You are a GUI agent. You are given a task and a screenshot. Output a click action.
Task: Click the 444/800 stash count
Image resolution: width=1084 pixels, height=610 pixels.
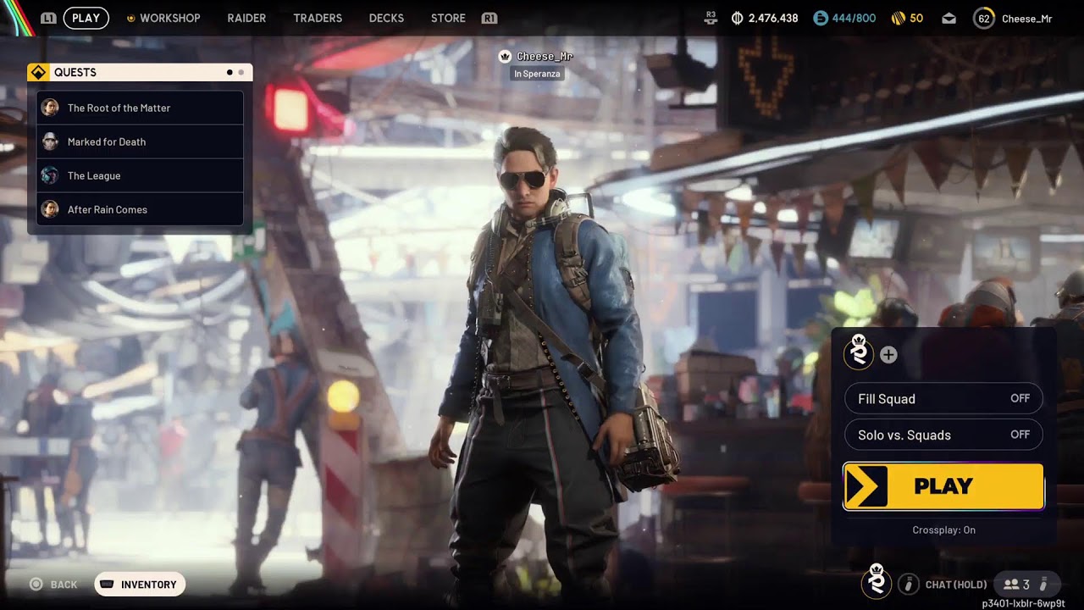pyautogui.click(x=854, y=18)
